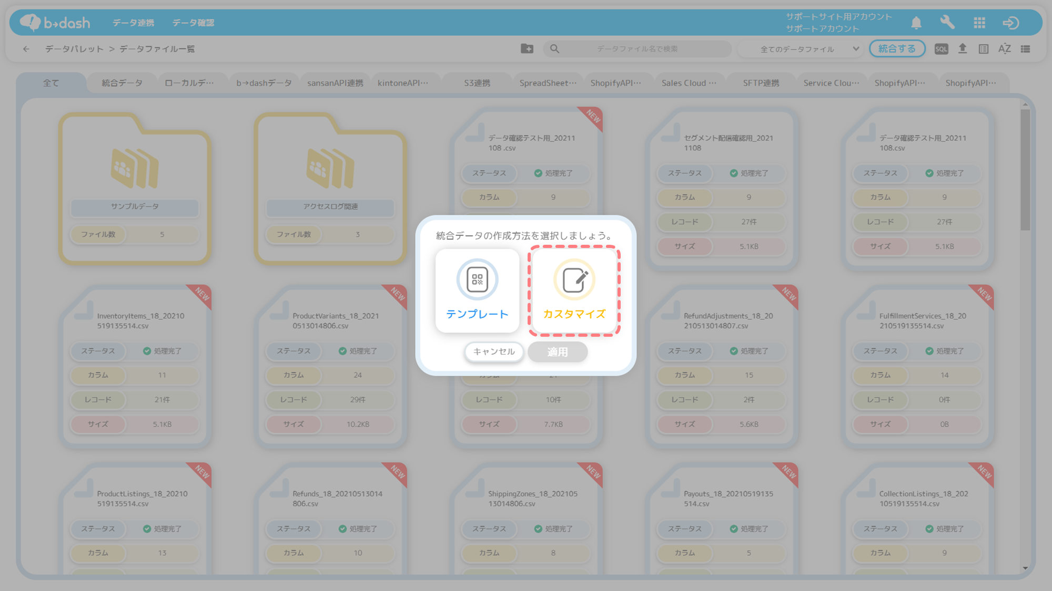This screenshot has height=591, width=1052.
Task: Click the キャンセル button in dialog
Action: [494, 351]
